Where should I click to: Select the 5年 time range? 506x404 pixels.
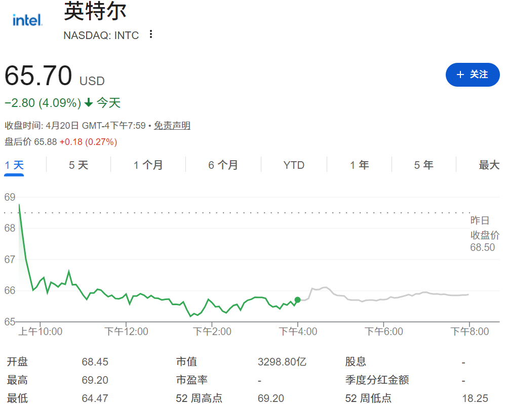(424, 165)
